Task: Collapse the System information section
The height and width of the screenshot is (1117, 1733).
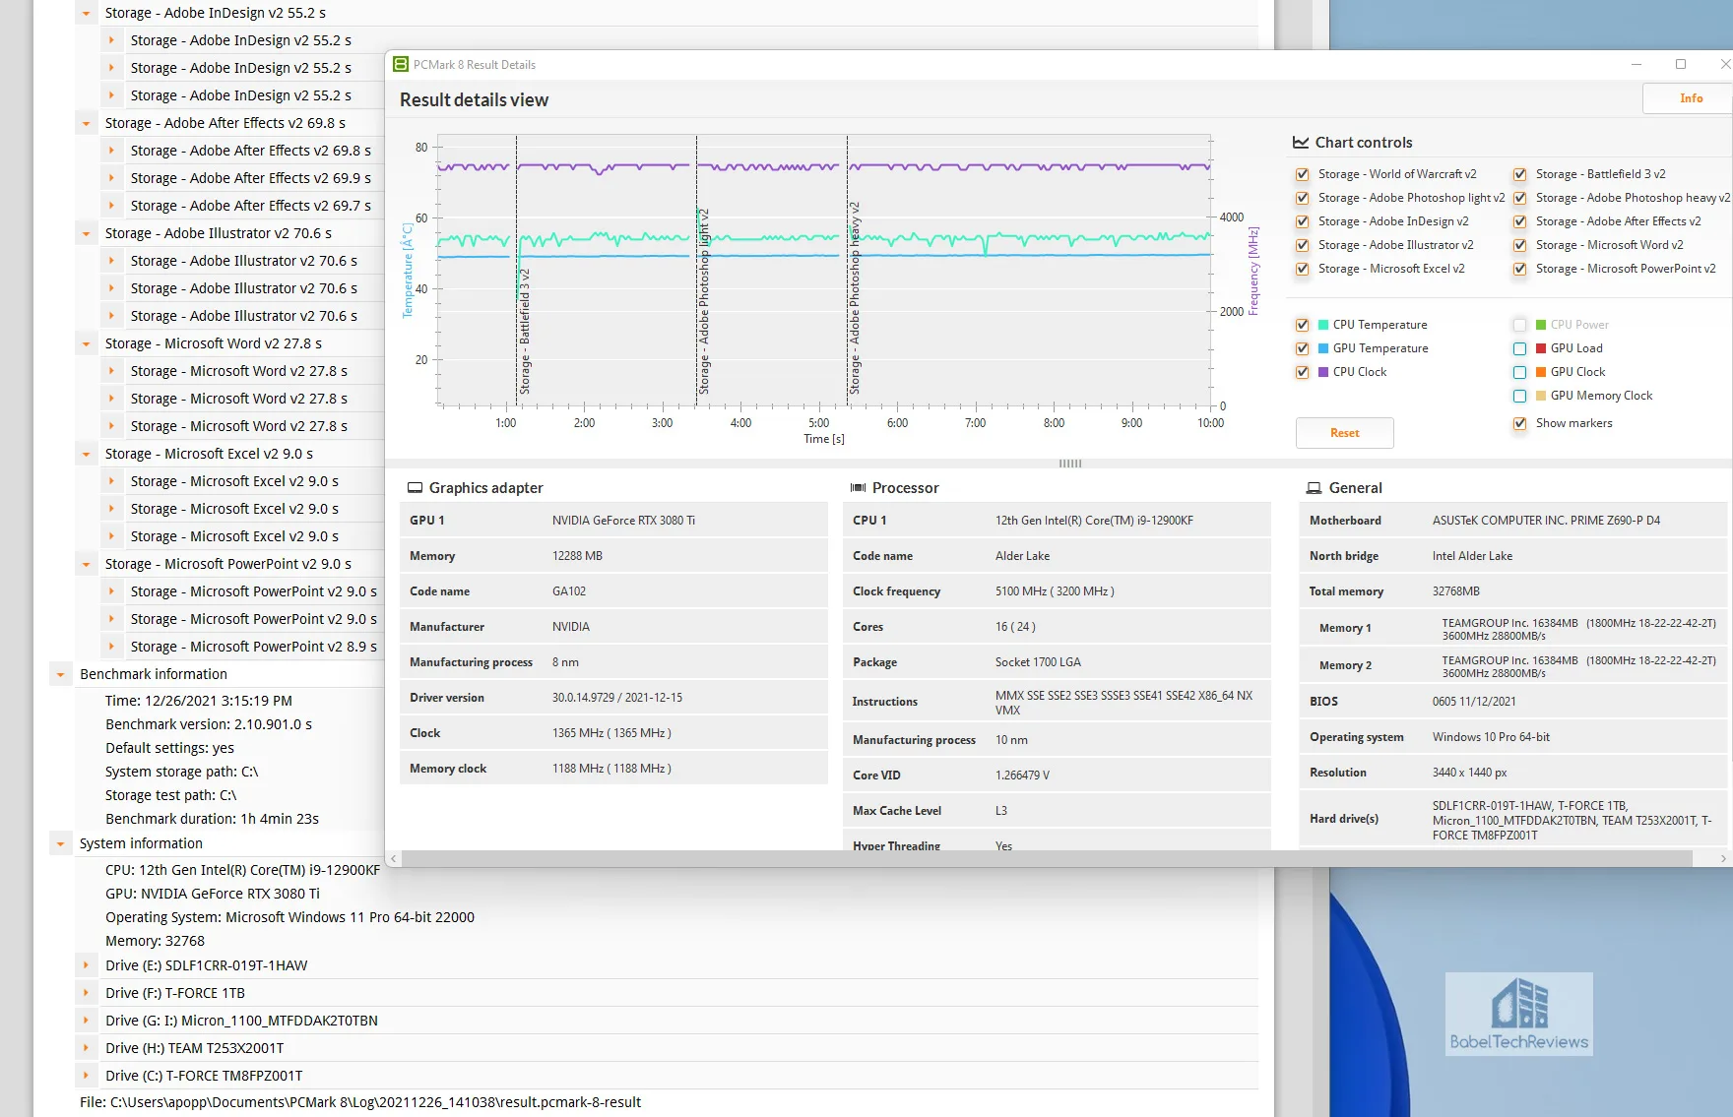Action: (60, 844)
